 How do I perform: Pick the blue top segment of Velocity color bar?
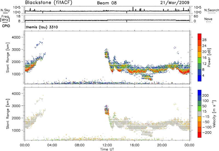200,92
